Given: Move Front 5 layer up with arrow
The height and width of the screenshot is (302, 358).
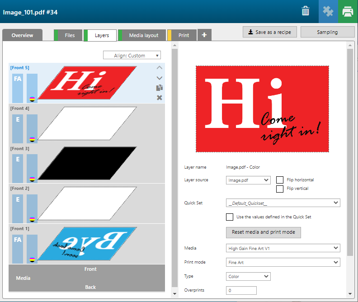Looking at the screenshot, I should 159,68.
